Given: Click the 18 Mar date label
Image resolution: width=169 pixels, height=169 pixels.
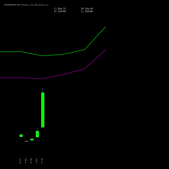Looking at the screenshot, I should pyautogui.click(x=42, y=161).
